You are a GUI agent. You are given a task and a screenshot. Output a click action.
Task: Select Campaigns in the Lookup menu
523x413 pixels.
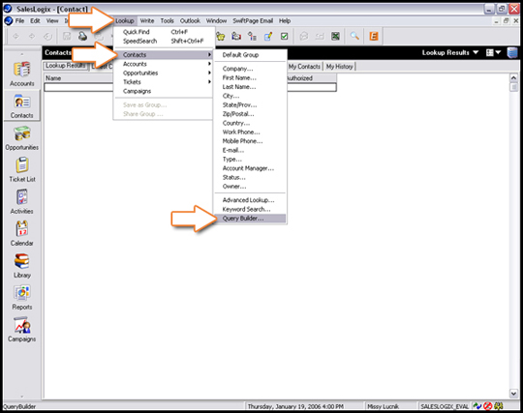click(164, 91)
